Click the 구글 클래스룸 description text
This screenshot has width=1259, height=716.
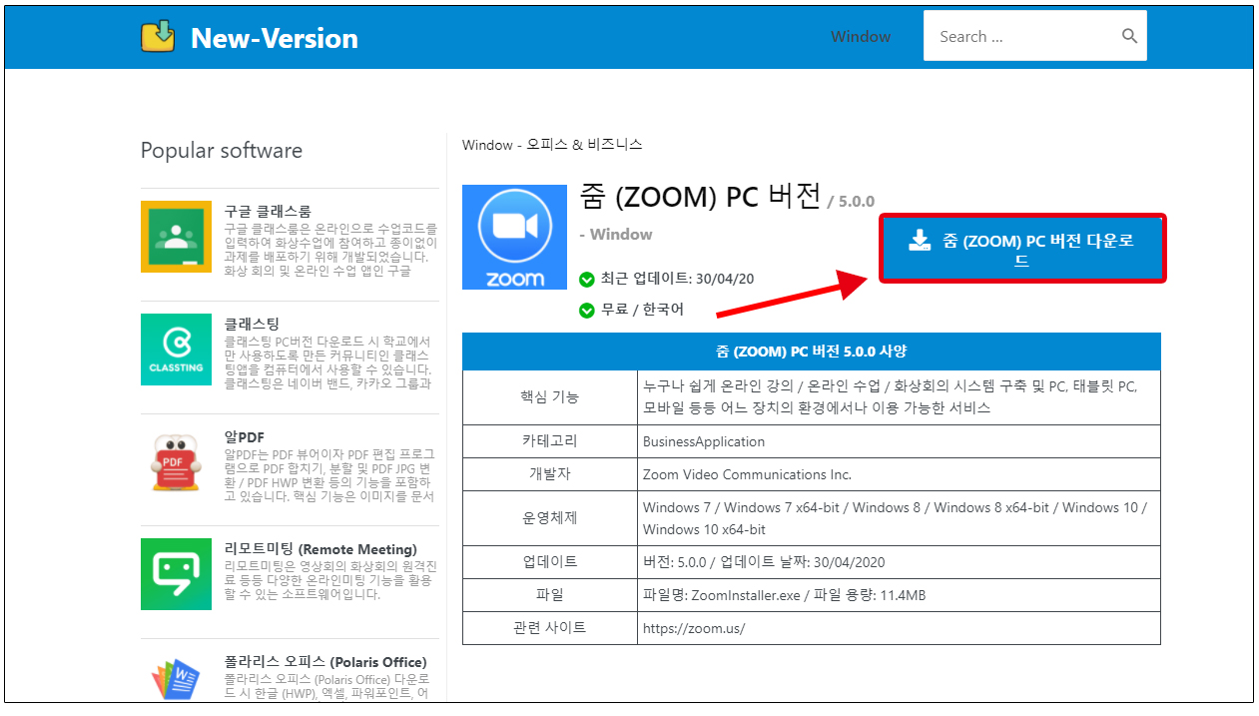tap(330, 249)
